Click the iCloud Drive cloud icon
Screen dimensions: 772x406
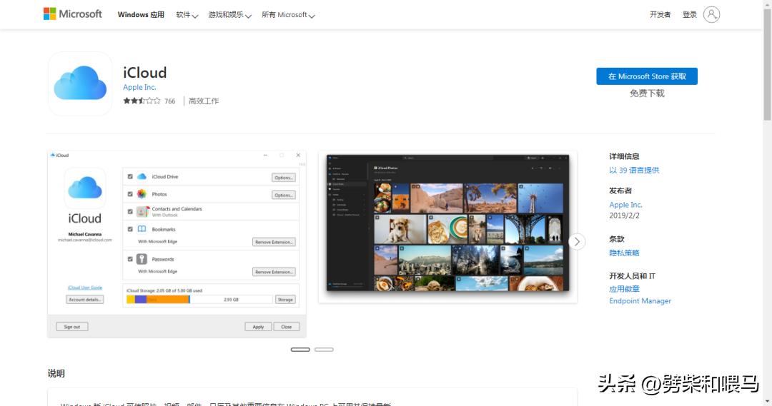pyautogui.click(x=142, y=176)
